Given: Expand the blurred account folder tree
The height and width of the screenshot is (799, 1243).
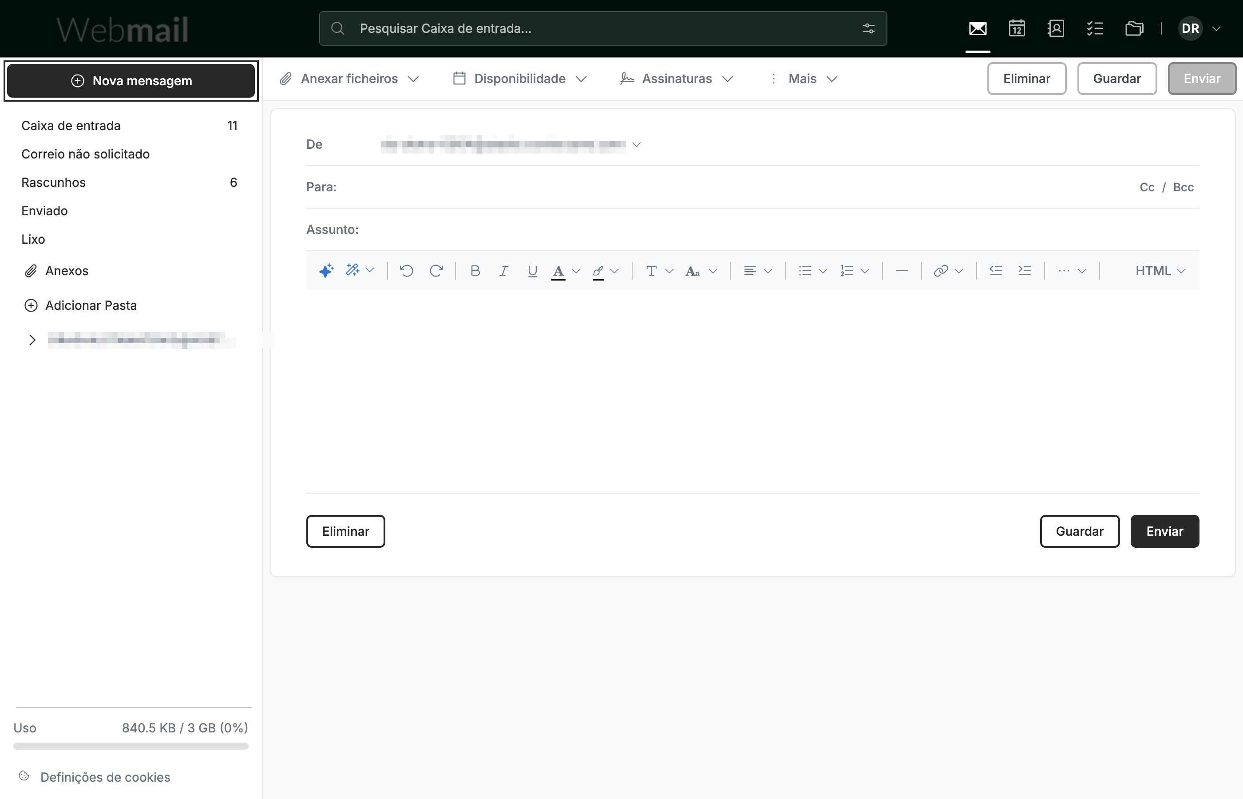Looking at the screenshot, I should click(x=32, y=340).
